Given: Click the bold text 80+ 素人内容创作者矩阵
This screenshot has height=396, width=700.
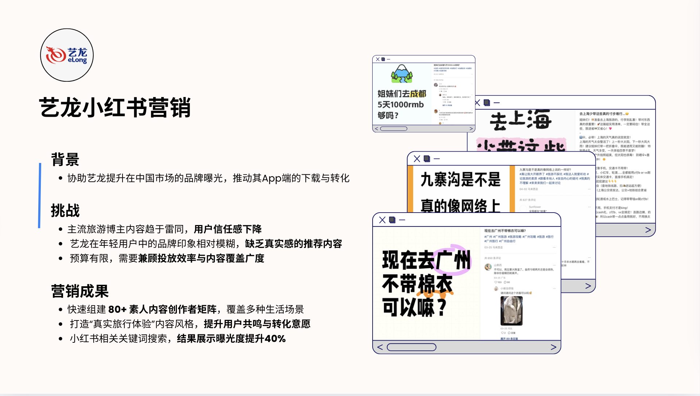Looking at the screenshot, I should click(x=162, y=309).
